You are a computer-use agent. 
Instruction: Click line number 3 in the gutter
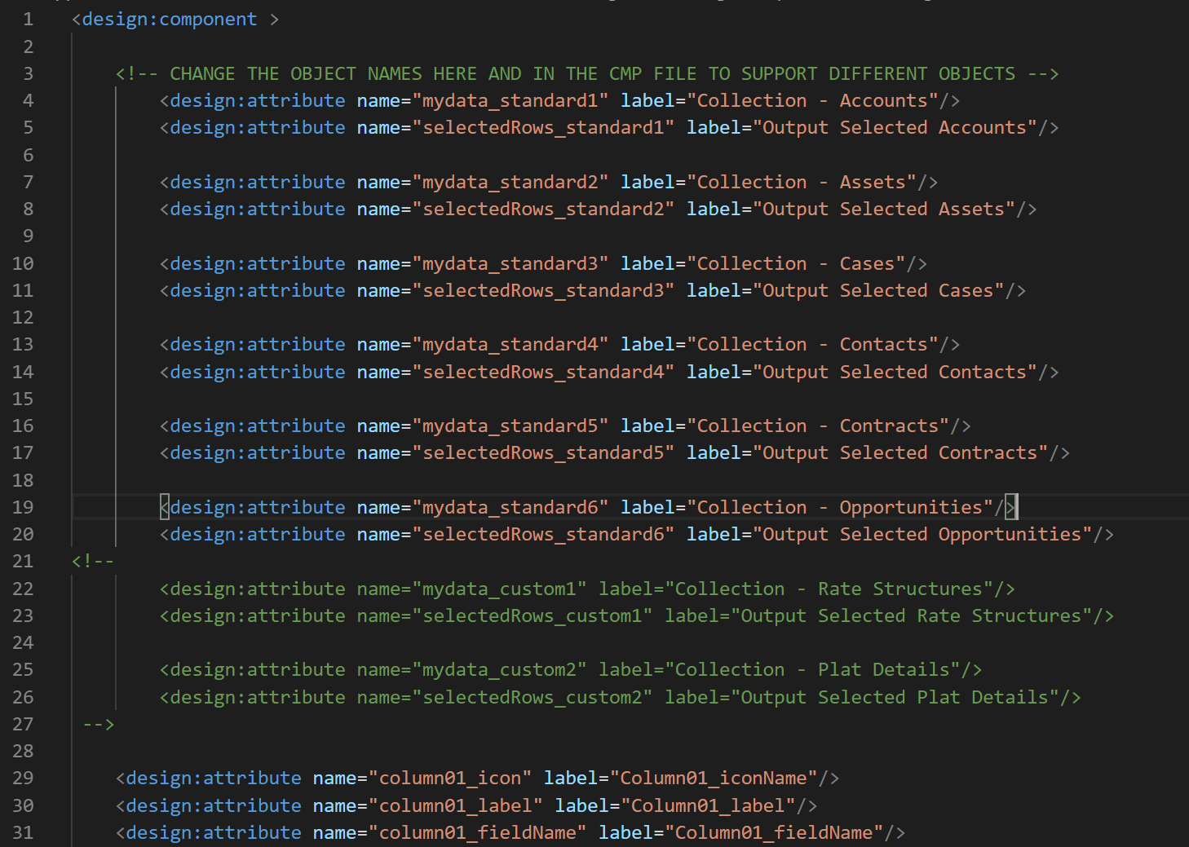tap(29, 74)
